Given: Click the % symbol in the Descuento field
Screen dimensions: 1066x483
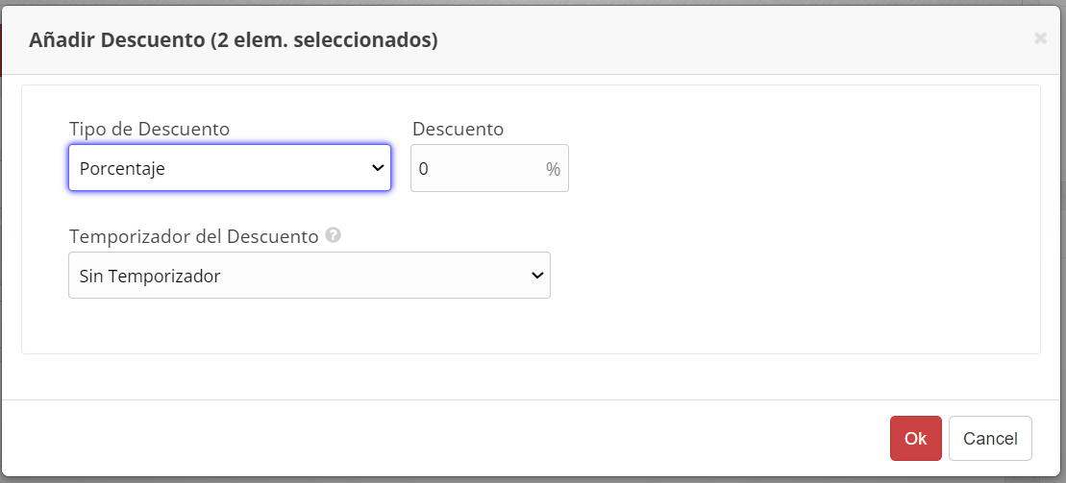Looking at the screenshot, I should coord(554,169).
